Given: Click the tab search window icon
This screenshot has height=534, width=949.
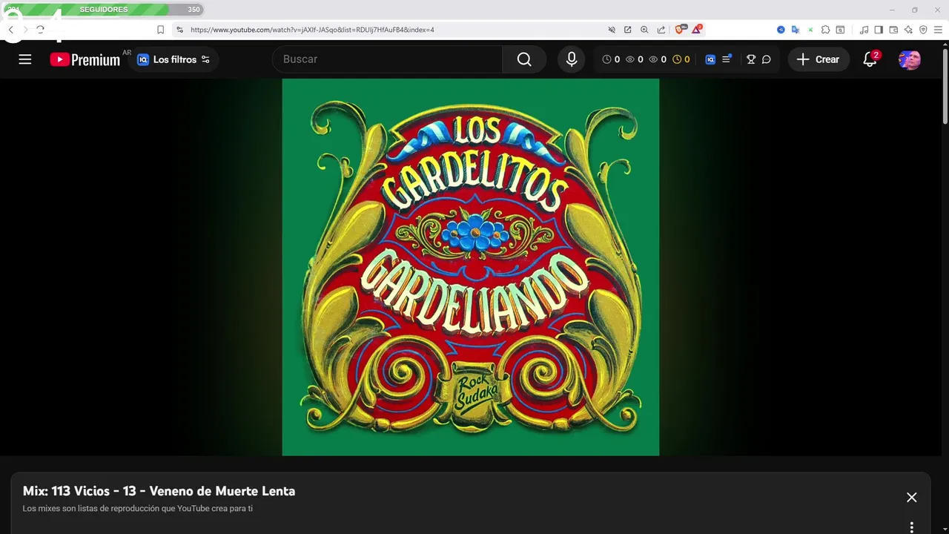Looking at the screenshot, I should (x=840, y=30).
